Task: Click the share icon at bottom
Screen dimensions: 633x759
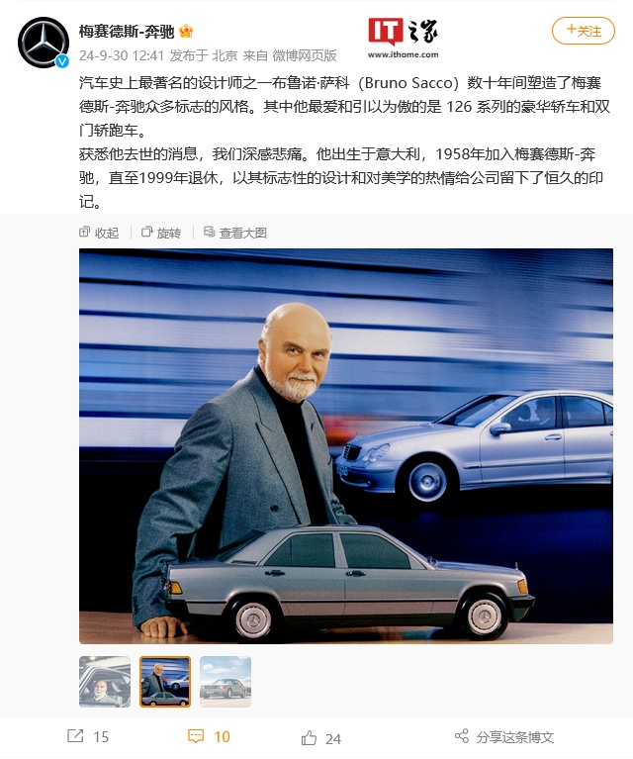Action: [462, 736]
